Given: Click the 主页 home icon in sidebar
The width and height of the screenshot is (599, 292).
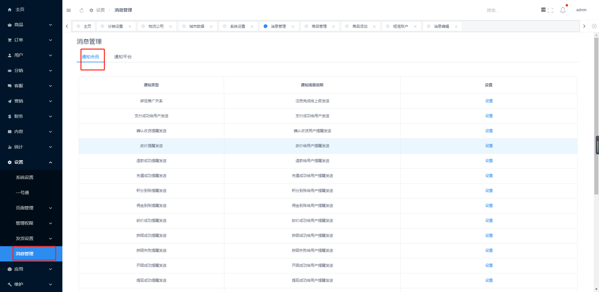Looking at the screenshot, I should point(10,10).
